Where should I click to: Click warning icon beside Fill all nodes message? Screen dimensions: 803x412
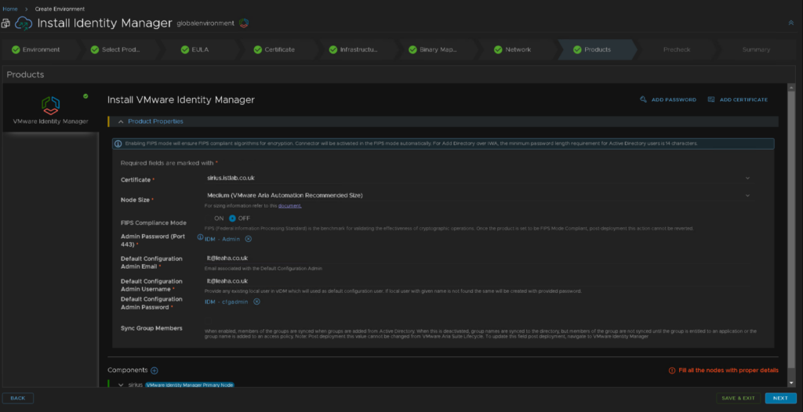[672, 370]
